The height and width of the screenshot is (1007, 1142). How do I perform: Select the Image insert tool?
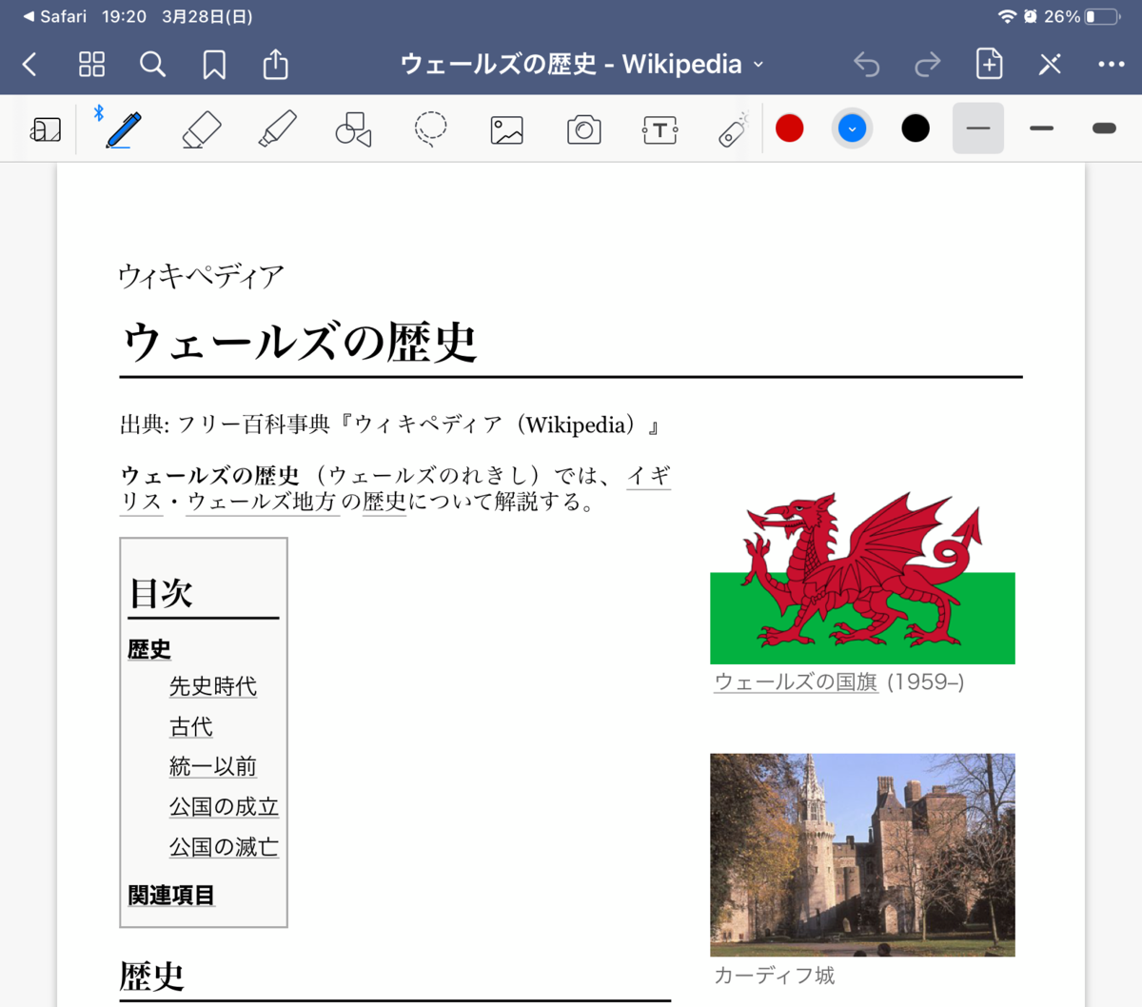click(506, 129)
